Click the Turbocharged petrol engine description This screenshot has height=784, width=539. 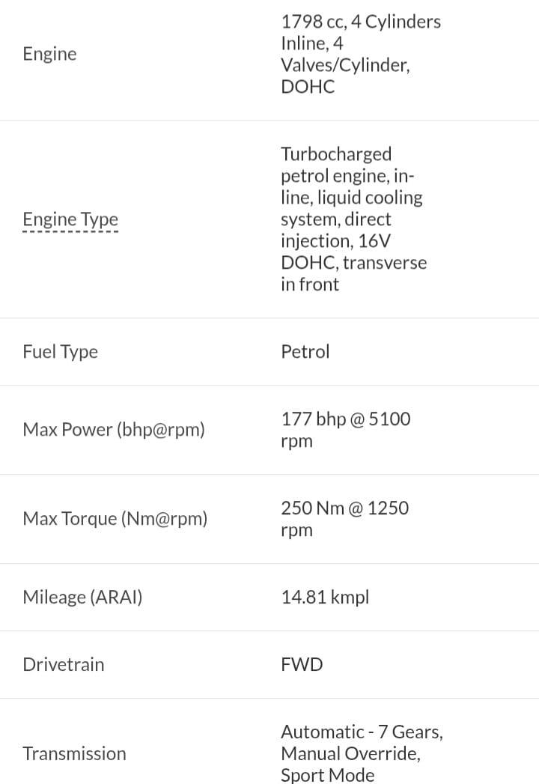pyautogui.click(x=353, y=219)
